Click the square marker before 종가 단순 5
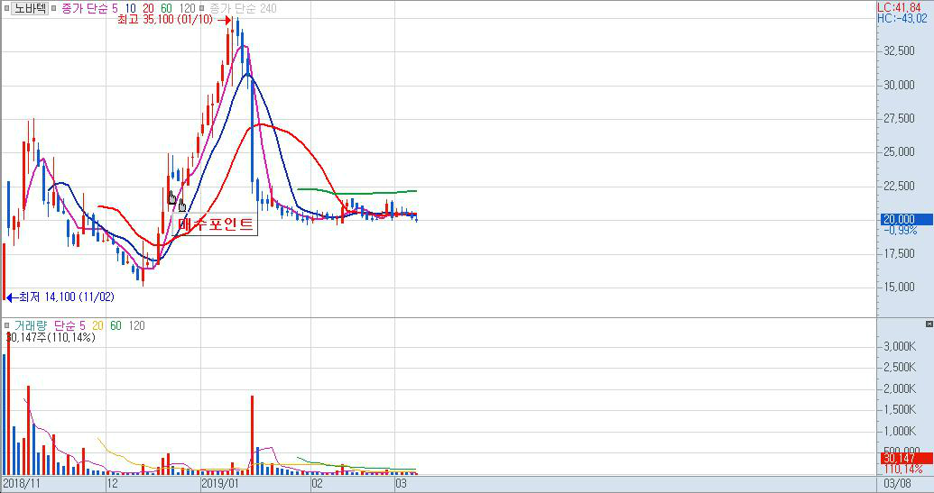This screenshot has height=493, width=934. coord(54,8)
